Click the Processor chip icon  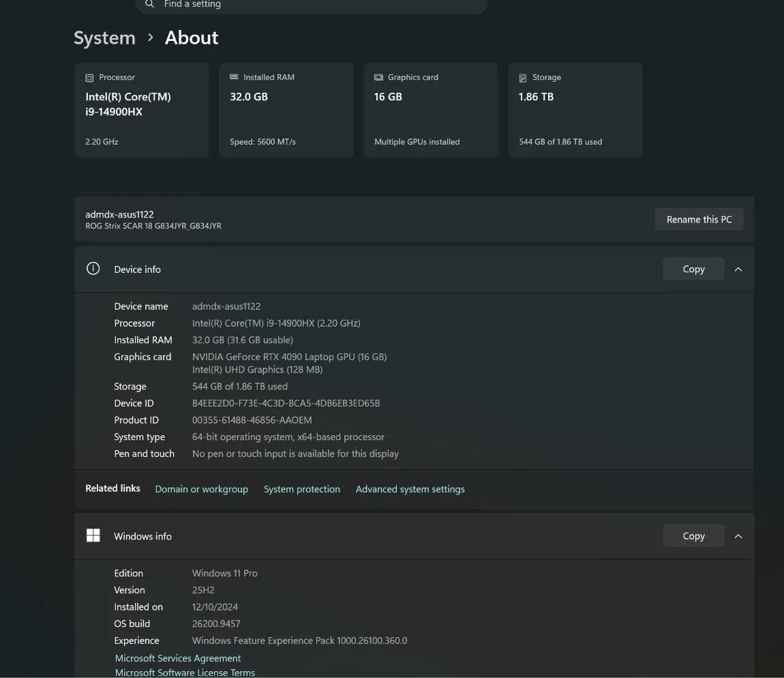click(x=89, y=78)
